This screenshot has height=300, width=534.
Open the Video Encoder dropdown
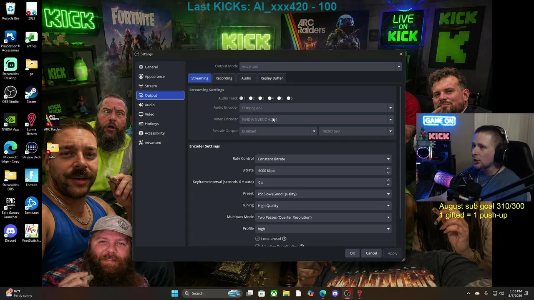317,120
